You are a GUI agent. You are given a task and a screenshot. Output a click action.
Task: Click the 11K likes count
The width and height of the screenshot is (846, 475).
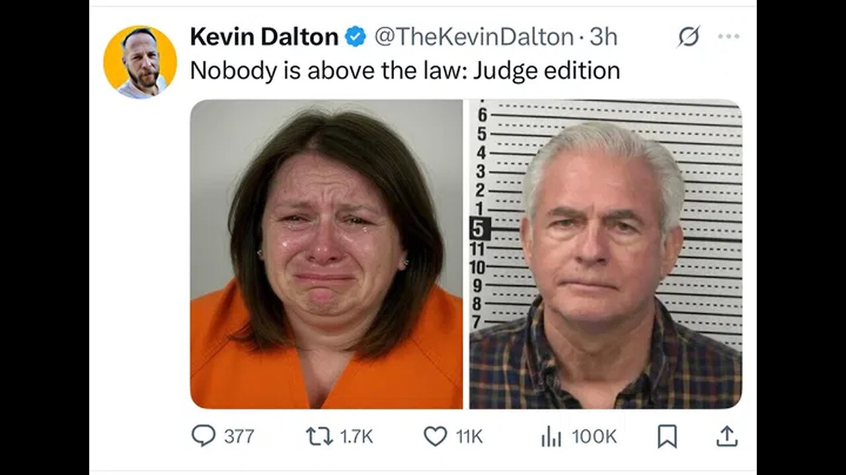pos(469,436)
